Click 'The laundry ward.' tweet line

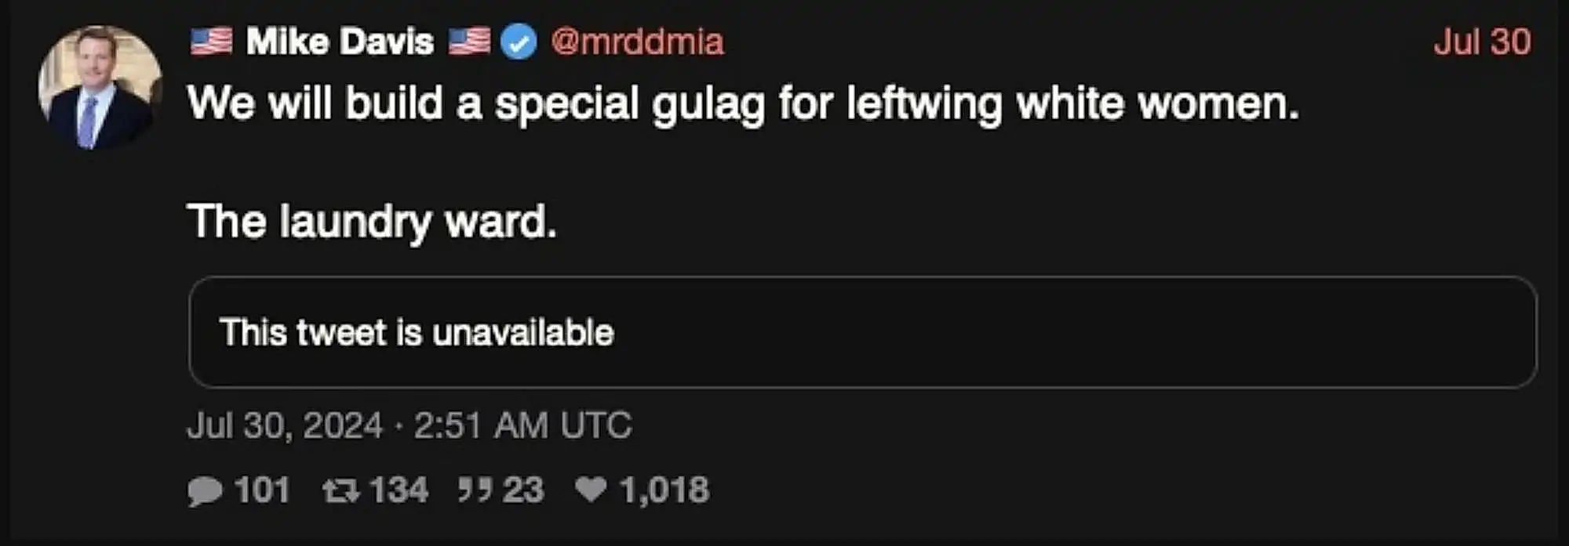tap(372, 222)
